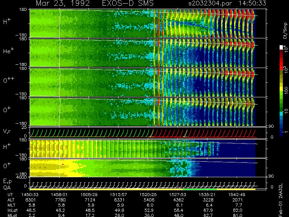Click the 'Feb-01 2AA32L' vertical stamp
289x217 pixels.
point(281,200)
